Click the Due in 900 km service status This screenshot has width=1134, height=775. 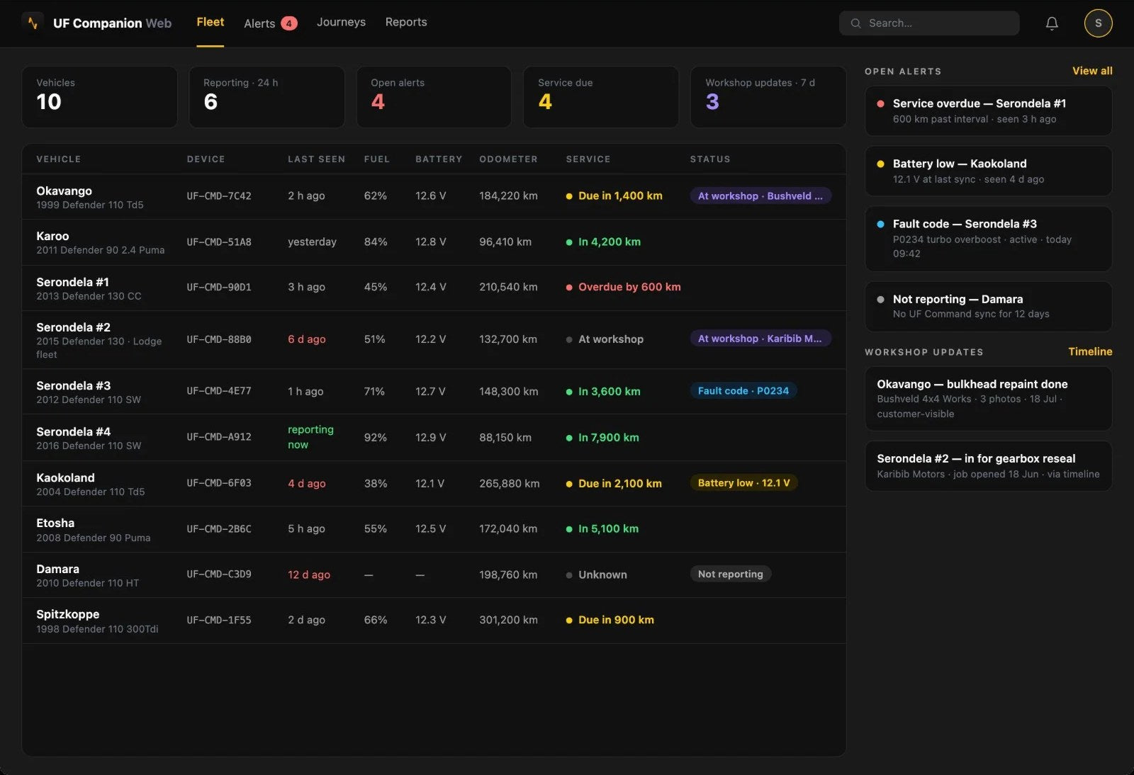pos(610,620)
